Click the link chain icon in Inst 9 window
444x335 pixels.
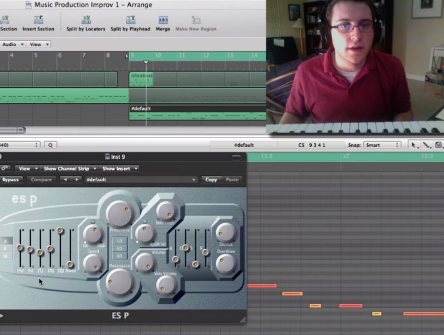(x=5, y=168)
